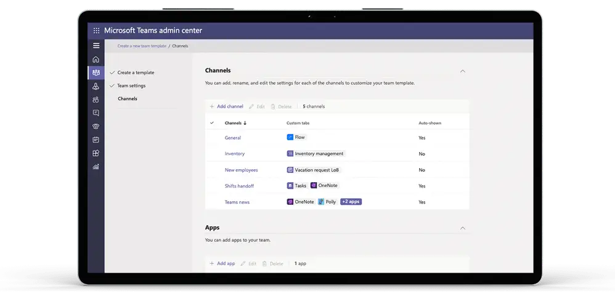Screen dimensions: 615x299
Task: Click the Tasks icon in Shifts handoff row
Action: [x=290, y=186]
